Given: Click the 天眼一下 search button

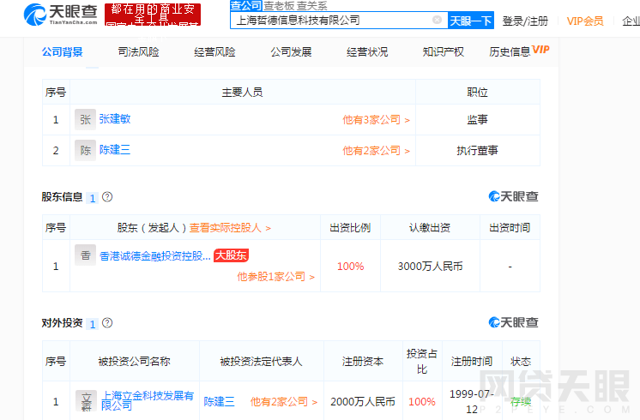Looking at the screenshot, I should click(x=471, y=21).
